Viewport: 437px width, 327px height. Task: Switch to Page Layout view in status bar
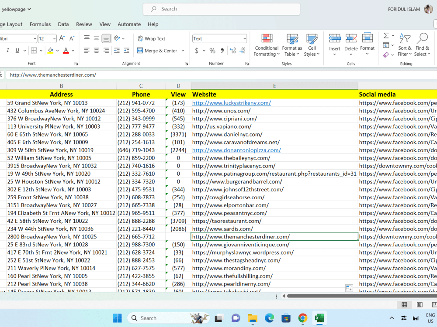tap(420, 305)
